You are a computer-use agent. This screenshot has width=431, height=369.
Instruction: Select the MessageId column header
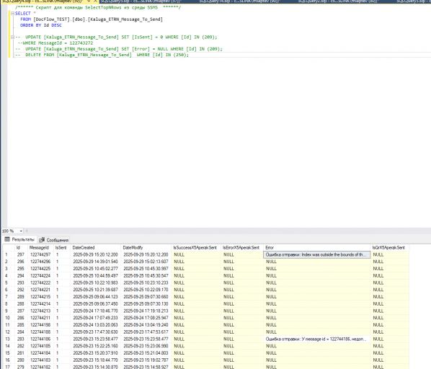40,248
